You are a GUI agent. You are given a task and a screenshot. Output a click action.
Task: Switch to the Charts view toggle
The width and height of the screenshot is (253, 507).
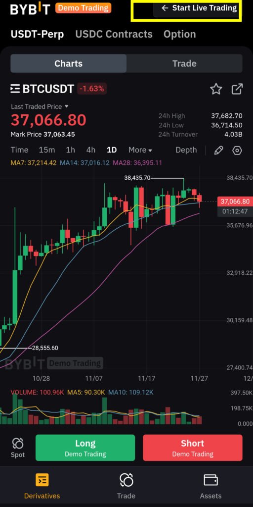(68, 63)
